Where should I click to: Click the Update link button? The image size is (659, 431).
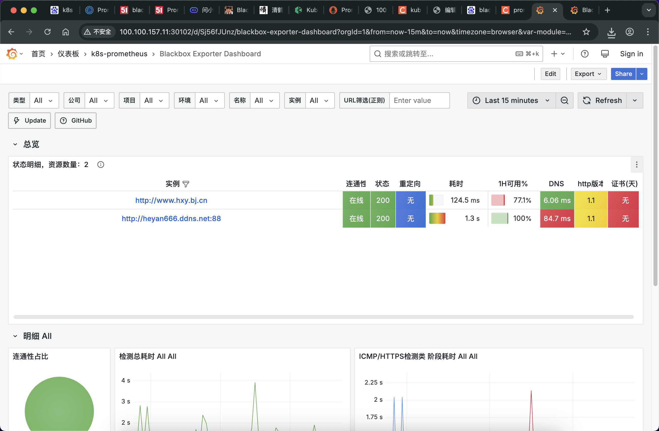[x=29, y=121]
